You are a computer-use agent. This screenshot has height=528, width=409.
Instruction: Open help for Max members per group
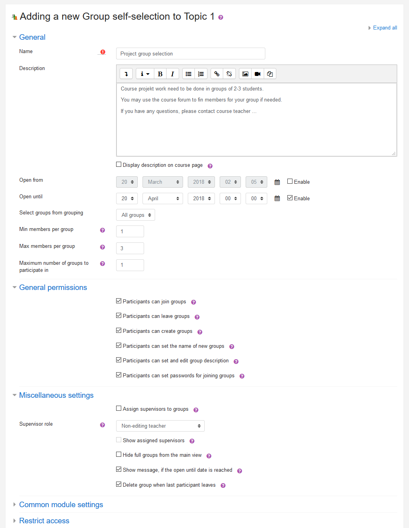102,247
